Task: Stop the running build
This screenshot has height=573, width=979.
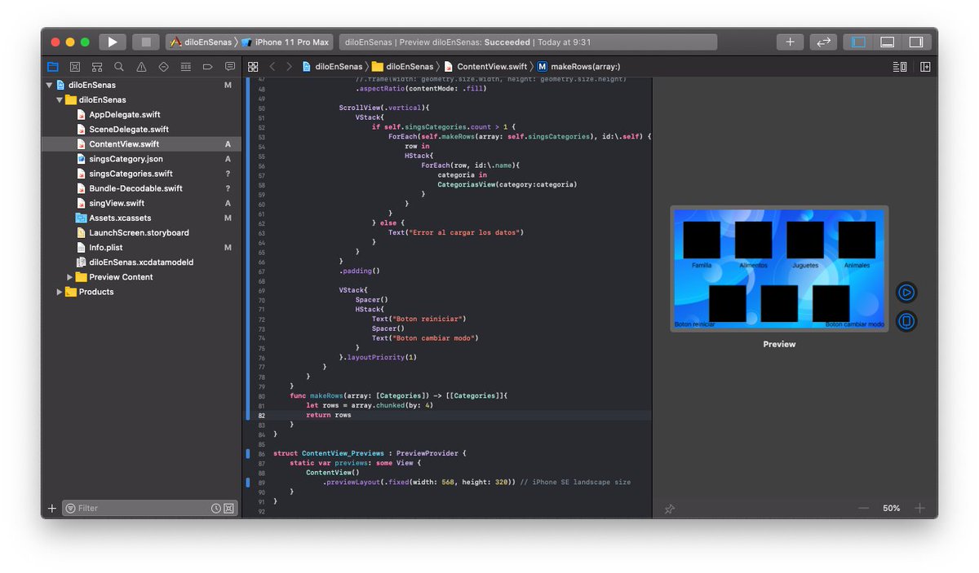Action: 146,42
